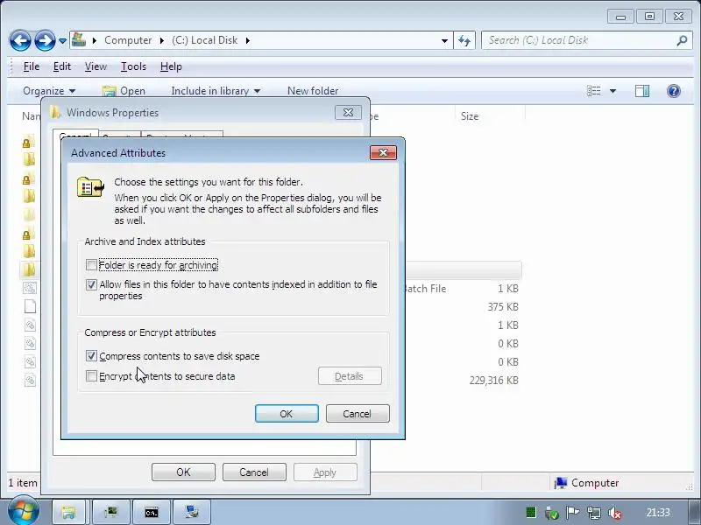Cancel the Advanced Attributes dialog
This screenshot has height=525, width=701.
tap(358, 413)
